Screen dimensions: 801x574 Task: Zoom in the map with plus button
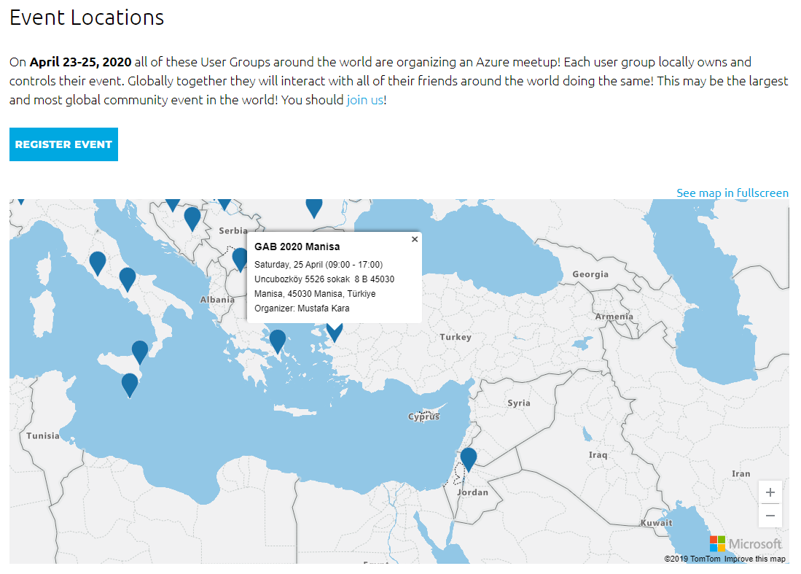[770, 492]
